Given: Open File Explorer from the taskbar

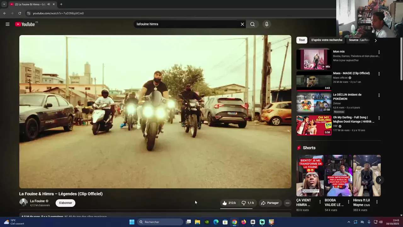Looking at the screenshot, I should [x=197, y=222].
